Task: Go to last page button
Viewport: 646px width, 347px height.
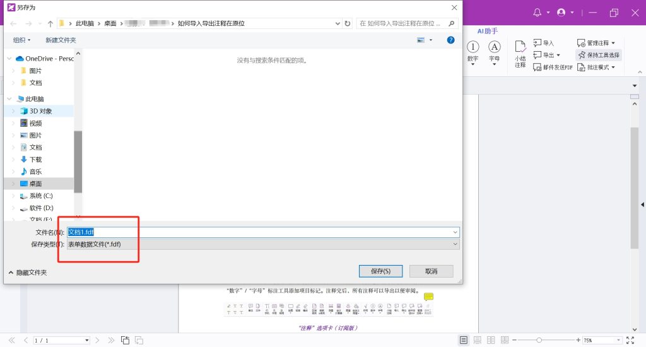Action: coord(111,341)
